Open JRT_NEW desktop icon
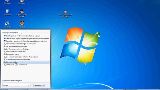Image resolution: width=160 pixels, height=90 pixels. (x=22, y=24)
